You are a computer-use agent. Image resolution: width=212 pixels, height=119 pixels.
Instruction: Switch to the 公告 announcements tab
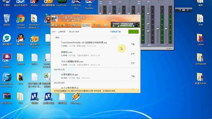[x=66, y=25]
